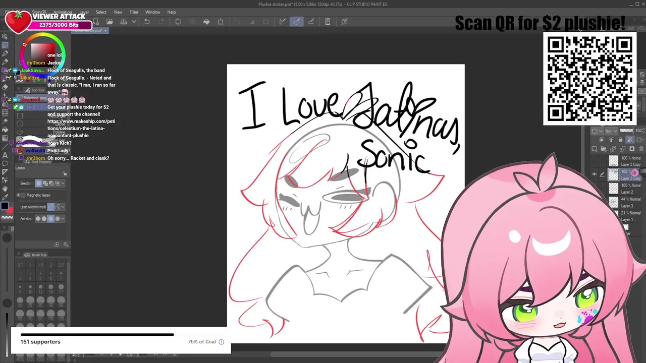The width and height of the screenshot is (646, 363).
Task: Enable the Magnetic lasso checkbox
Action: (x=23, y=195)
